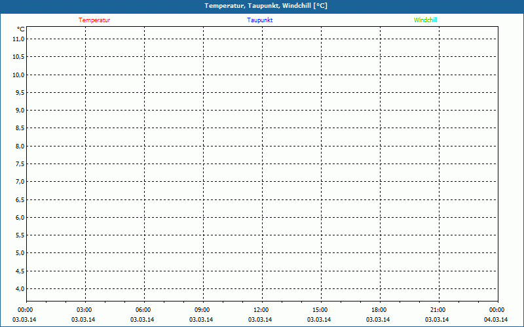Image resolution: width=524 pixels, height=327 pixels.
Task: Click the Taupunkt legend label
Action: tap(260, 20)
